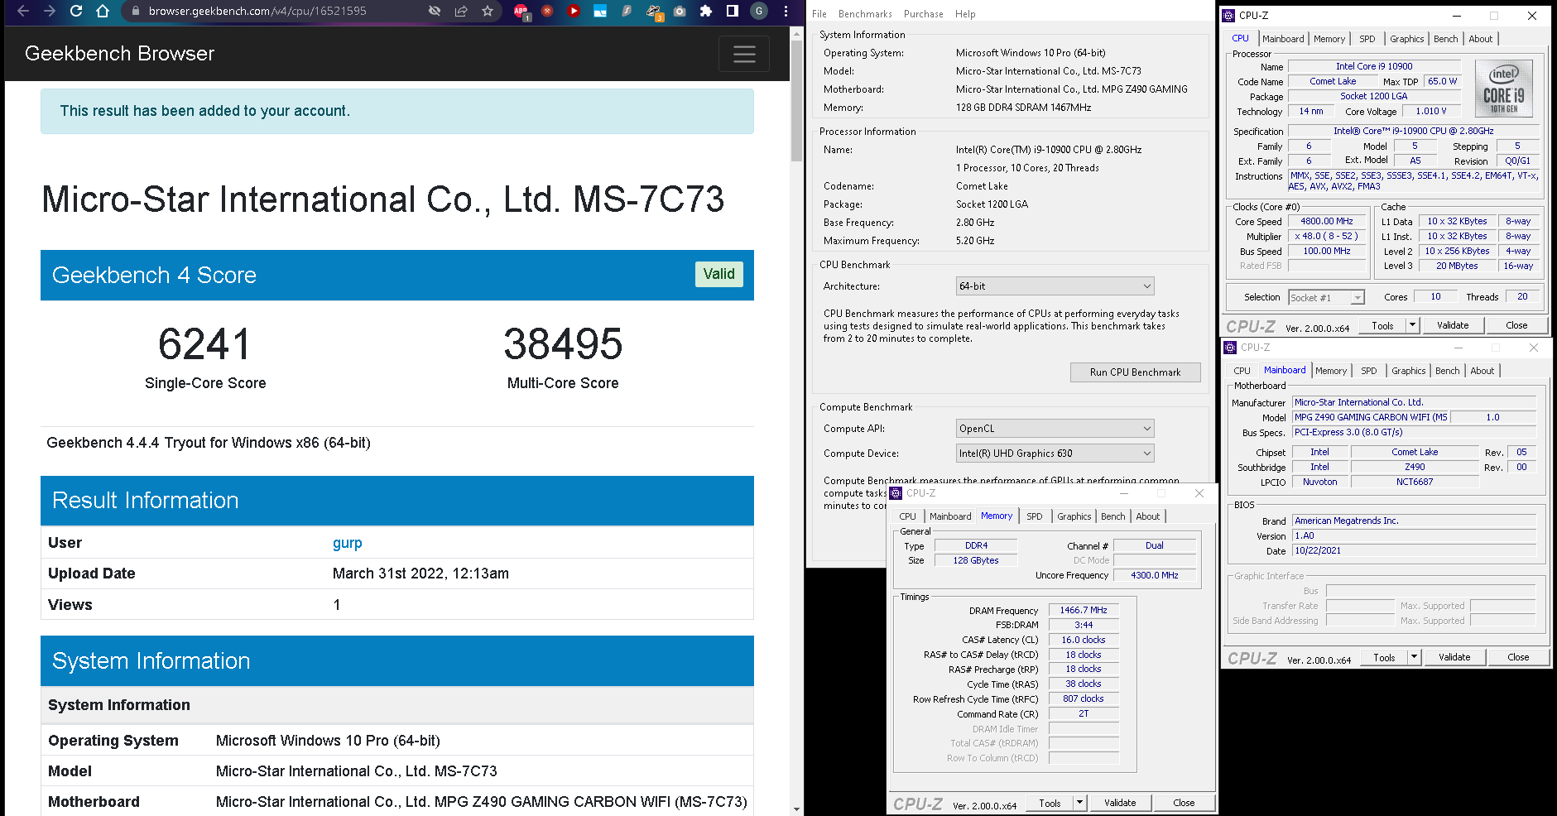This screenshot has height=816, width=1557.
Task: Expand Tools arrow in CPU-Z Mainboard window
Action: 1415,657
